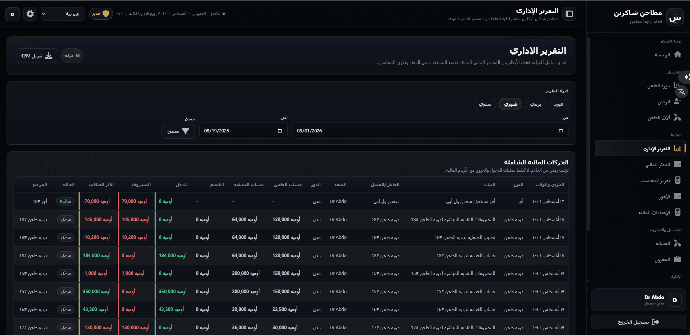Image resolution: width=690 pixels, height=335 pixels.
Task: Open the D user avatar in the top bar
Action: [12, 14]
